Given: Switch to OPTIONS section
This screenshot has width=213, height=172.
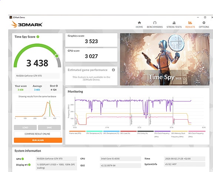Looking at the screenshot, I should (204, 27).
